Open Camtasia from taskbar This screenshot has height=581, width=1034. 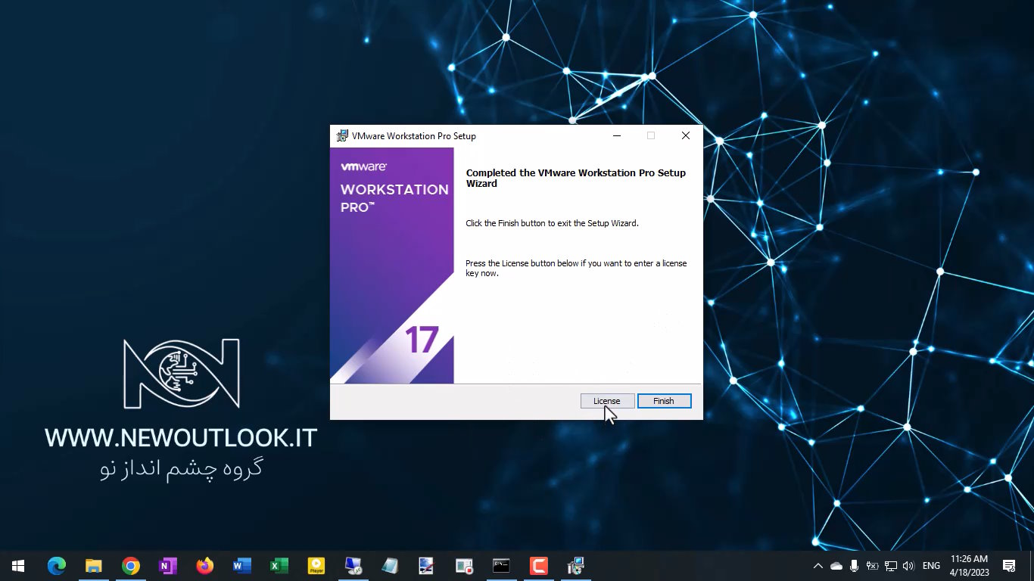point(538,566)
